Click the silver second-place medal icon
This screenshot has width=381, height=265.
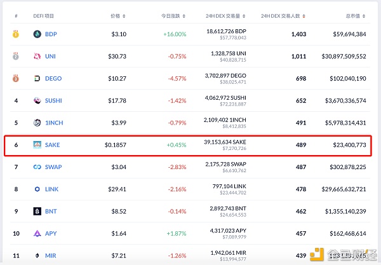[16, 56]
